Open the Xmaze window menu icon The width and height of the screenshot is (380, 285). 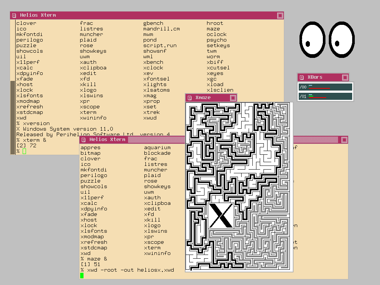pos(190,98)
